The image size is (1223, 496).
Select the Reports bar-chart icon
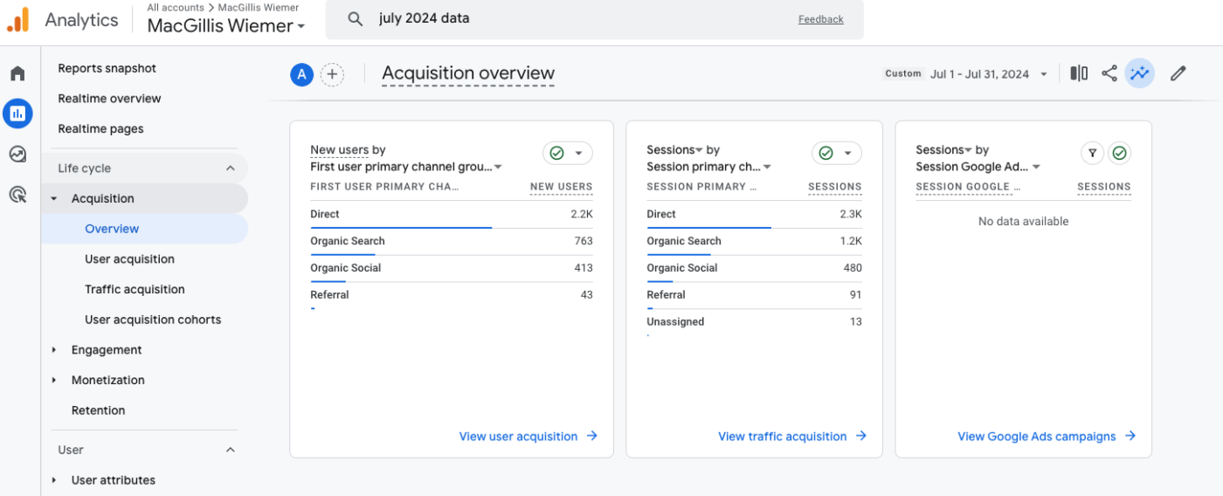point(17,113)
